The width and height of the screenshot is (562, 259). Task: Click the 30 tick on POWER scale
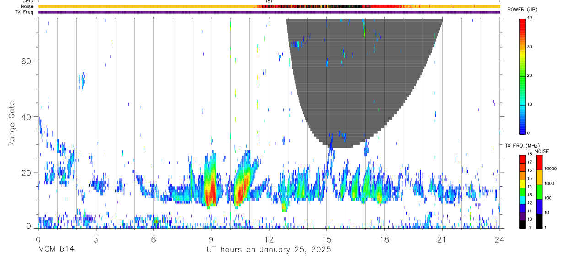pyautogui.click(x=530, y=47)
